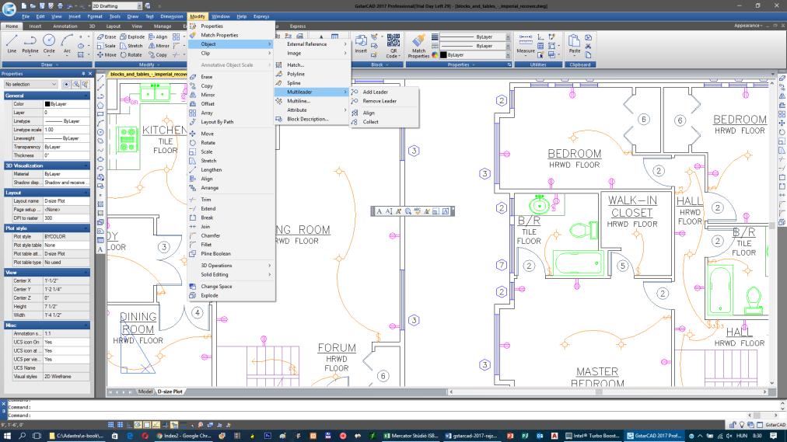Click the Move tool in ribbon
Viewport: 787px width, 442px height.
(107, 54)
